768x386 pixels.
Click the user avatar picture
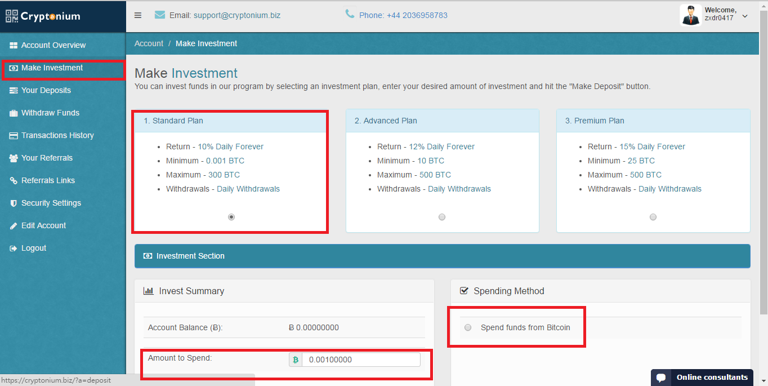tap(690, 15)
